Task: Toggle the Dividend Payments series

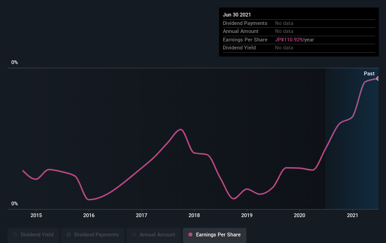Action: [x=93, y=235]
